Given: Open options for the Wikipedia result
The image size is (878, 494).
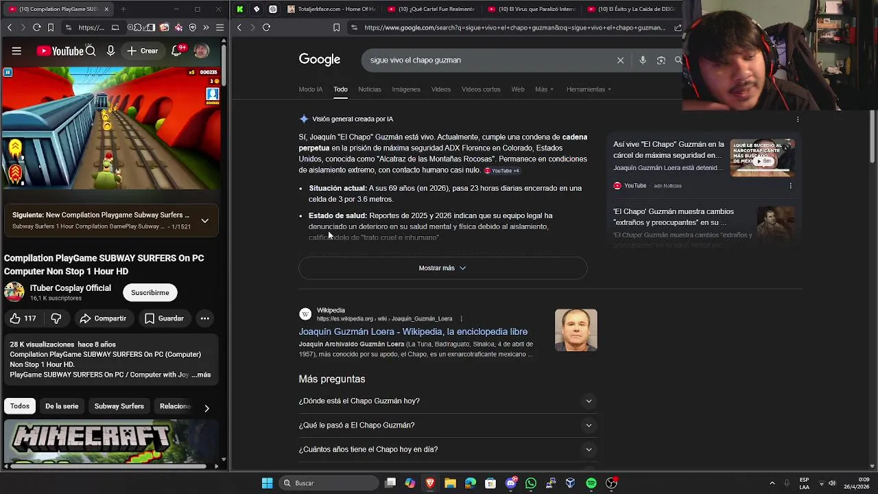Looking at the screenshot, I should click(461, 319).
